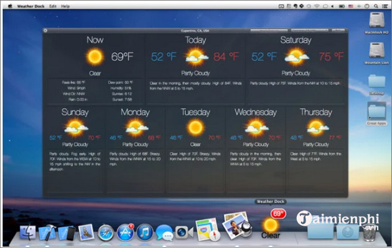
Task: Launch Safari compass icon
Action: [x=105, y=233]
